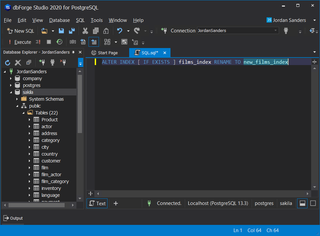Switch to the Start Page tab
This screenshot has height=236, width=320.
[104, 53]
